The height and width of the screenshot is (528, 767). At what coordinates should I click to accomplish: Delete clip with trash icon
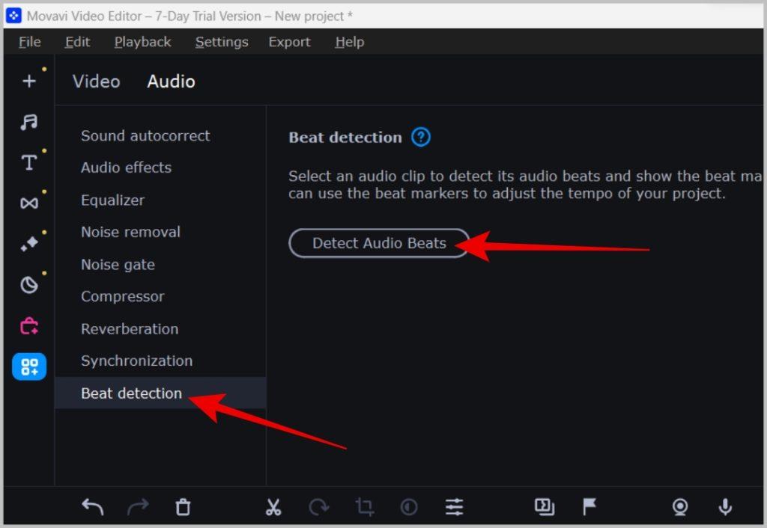tap(183, 507)
